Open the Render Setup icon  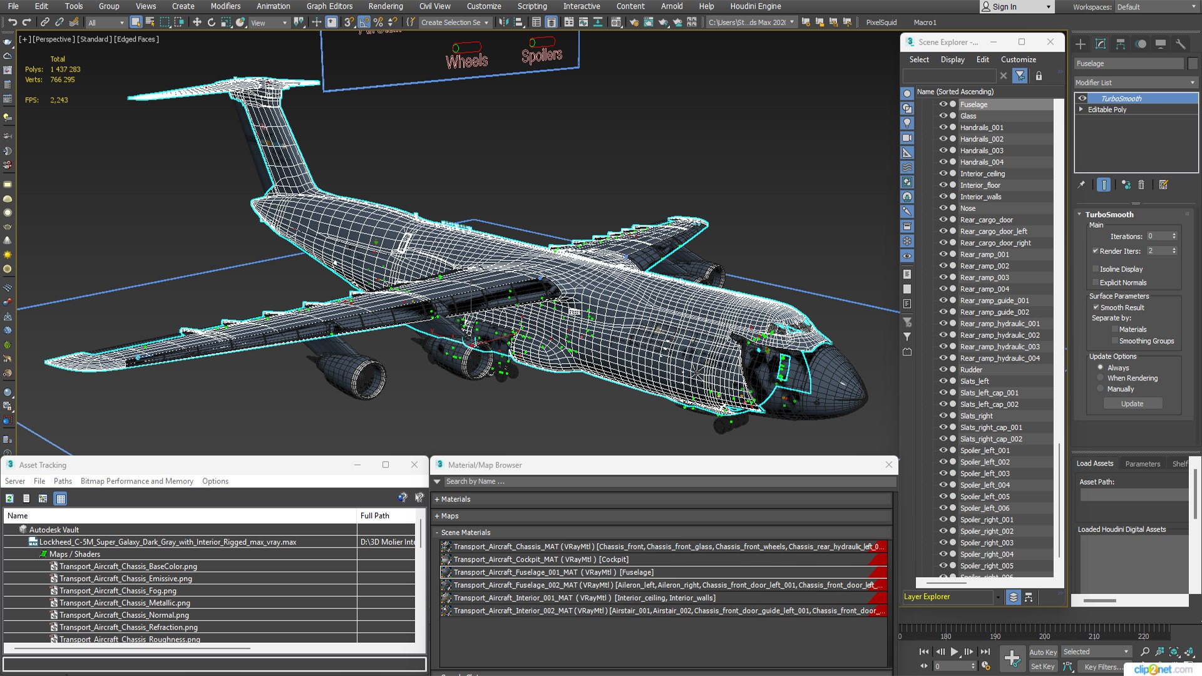tap(634, 23)
